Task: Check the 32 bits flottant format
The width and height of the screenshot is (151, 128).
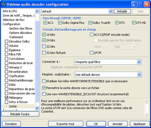Action: tap(44, 53)
